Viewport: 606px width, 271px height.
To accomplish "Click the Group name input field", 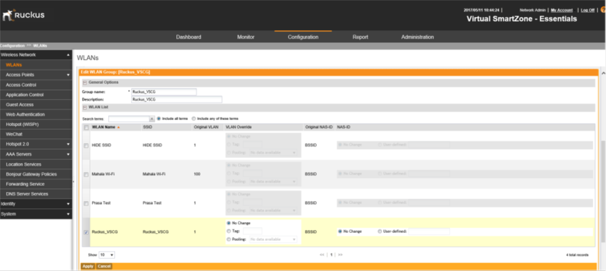I will point(164,92).
